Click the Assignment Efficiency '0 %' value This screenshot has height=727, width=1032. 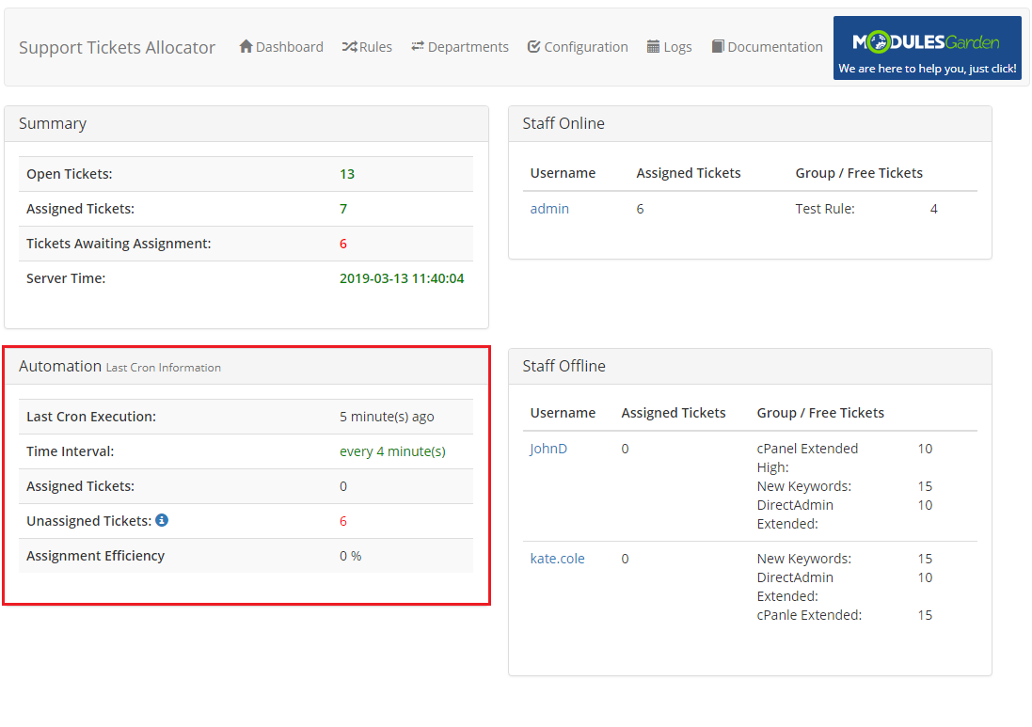pos(351,556)
